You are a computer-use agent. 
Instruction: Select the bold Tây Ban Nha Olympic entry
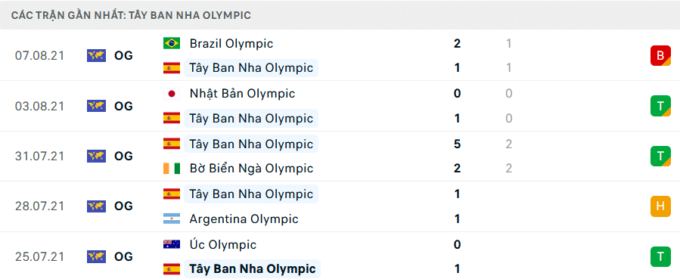[253, 269]
